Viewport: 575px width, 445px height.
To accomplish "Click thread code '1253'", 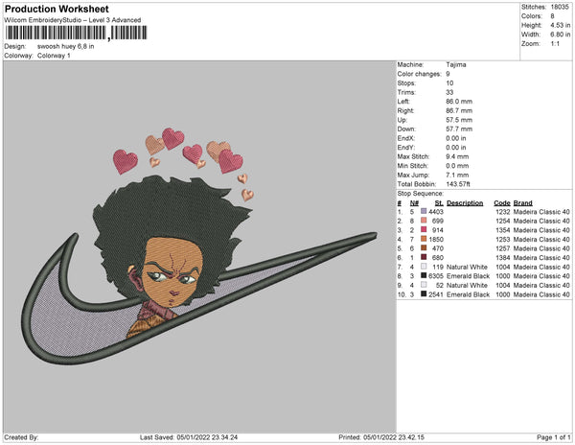I will pyautogui.click(x=503, y=239).
